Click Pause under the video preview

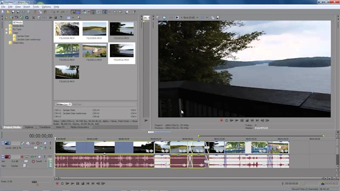[x=242, y=121]
